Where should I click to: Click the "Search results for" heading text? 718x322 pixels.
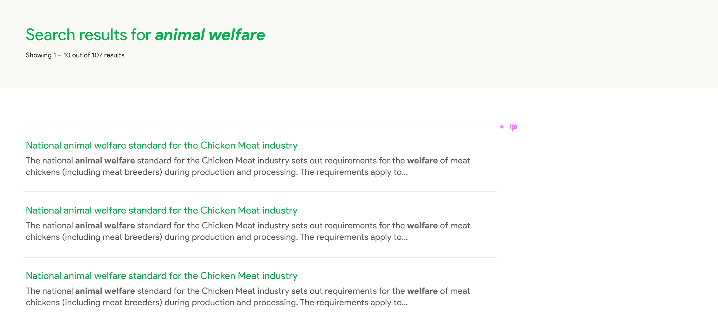88,35
